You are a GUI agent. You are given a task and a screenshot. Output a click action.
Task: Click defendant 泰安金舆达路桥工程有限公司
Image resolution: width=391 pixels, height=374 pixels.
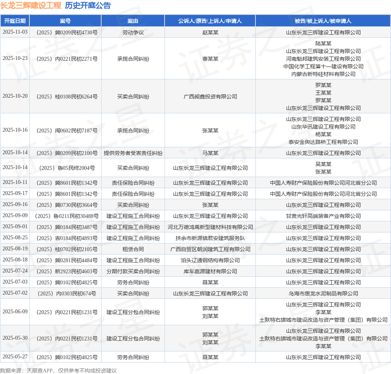point(323,142)
